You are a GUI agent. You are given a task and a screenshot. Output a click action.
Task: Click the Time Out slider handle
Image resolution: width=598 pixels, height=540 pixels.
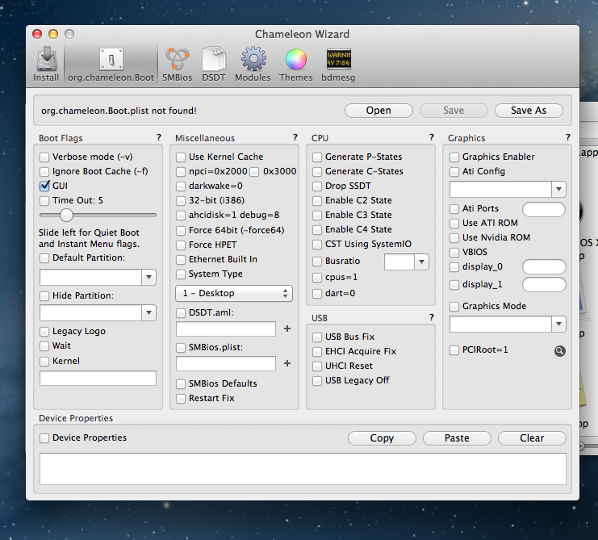(x=67, y=215)
